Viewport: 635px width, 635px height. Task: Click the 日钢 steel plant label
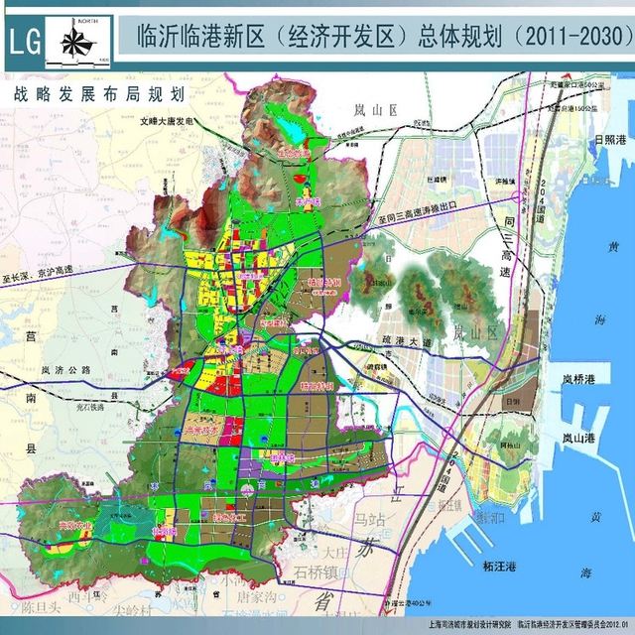pyautogui.click(x=512, y=402)
